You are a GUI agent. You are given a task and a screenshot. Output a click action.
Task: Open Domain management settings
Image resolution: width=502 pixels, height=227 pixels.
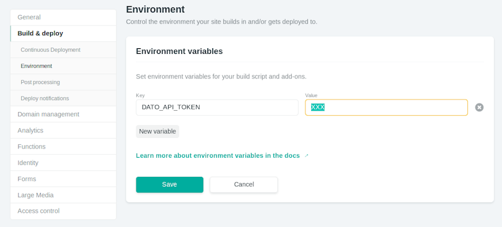click(63, 114)
